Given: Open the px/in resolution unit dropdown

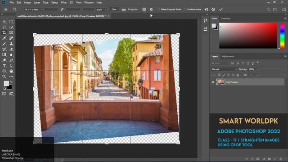Looking at the screenshot, I should tap(101, 9).
